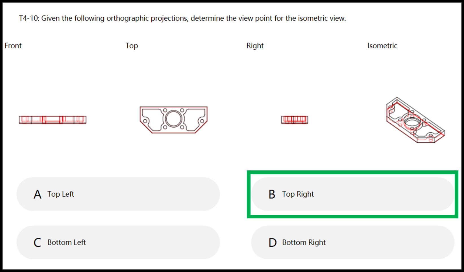The image size is (464, 272).
Task: Click the large letter D marker
Action: [x=273, y=243]
